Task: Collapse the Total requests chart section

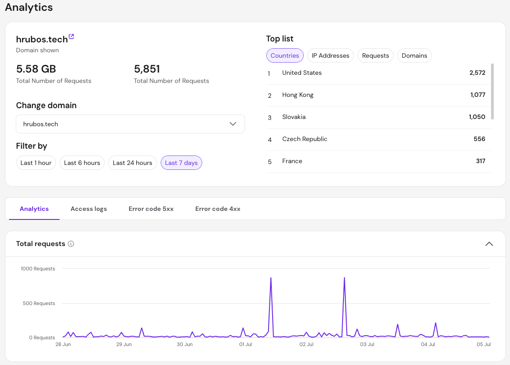Action: (x=489, y=244)
